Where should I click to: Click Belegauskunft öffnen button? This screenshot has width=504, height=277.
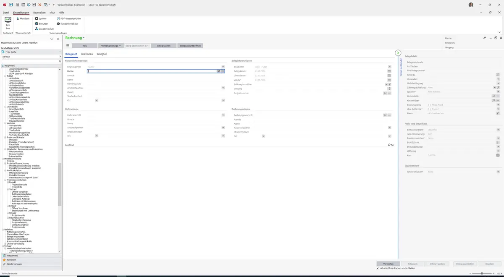click(190, 45)
